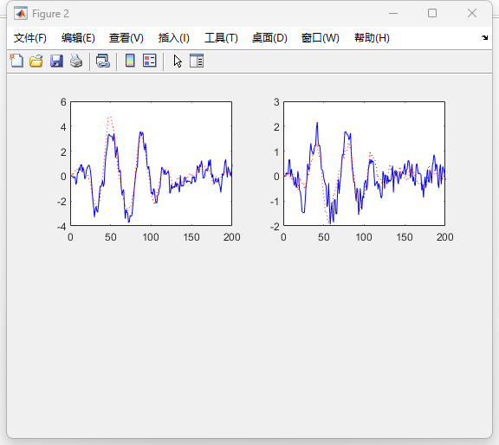
Task: Click the New Figure toolbar icon
Action: [16, 61]
